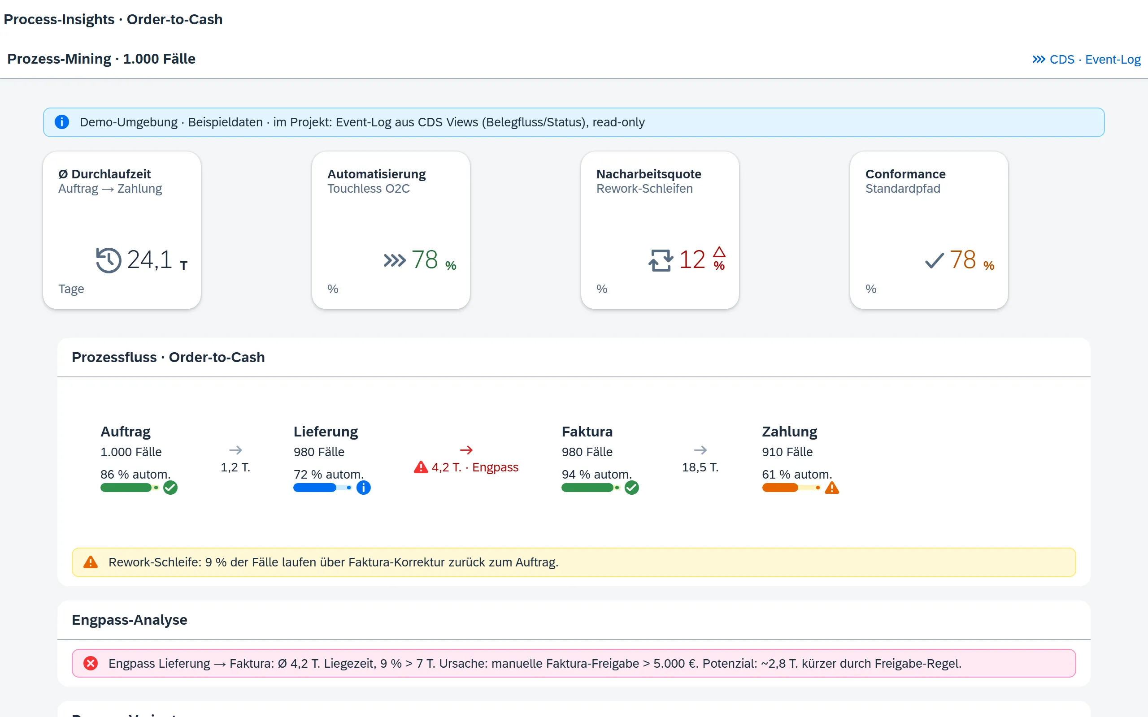Click Zahlung orange automation progress bar
The height and width of the screenshot is (717, 1148).
(791, 488)
